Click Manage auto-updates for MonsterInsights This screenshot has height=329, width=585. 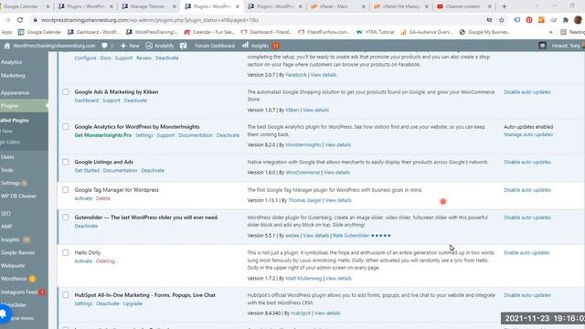click(528, 134)
